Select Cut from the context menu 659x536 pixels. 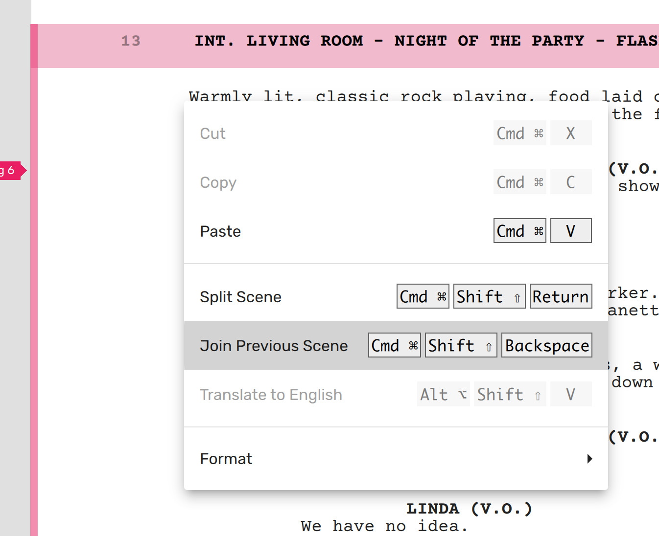[213, 134]
